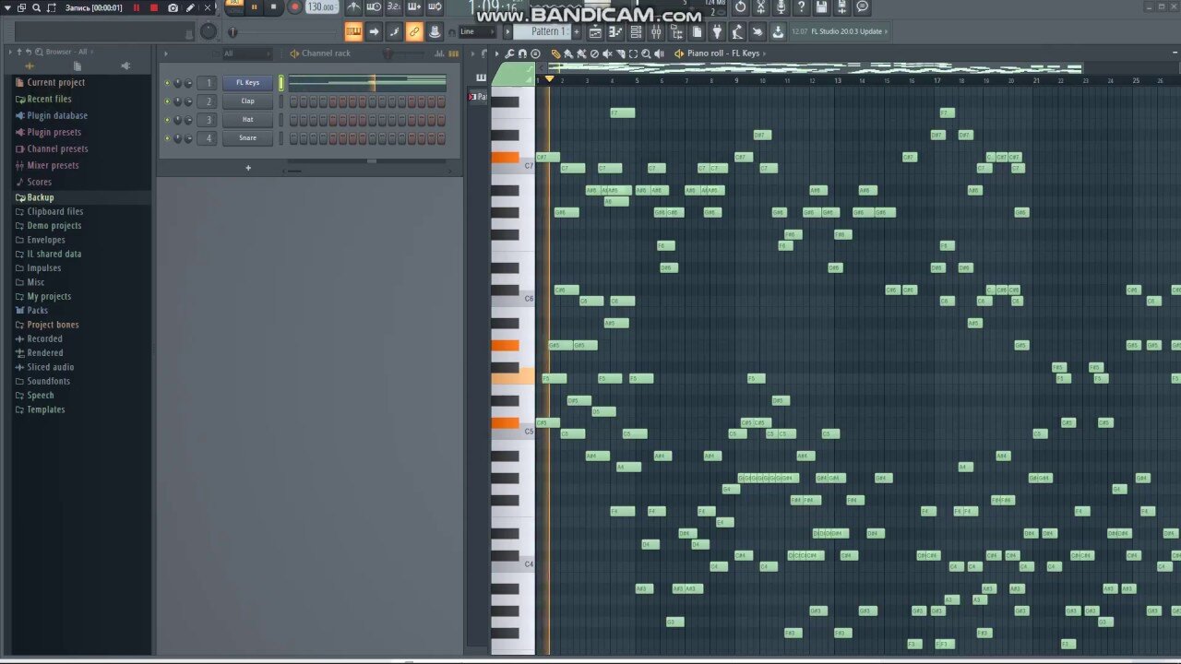Click the Bandicam screenshot camera icon

[x=173, y=7]
